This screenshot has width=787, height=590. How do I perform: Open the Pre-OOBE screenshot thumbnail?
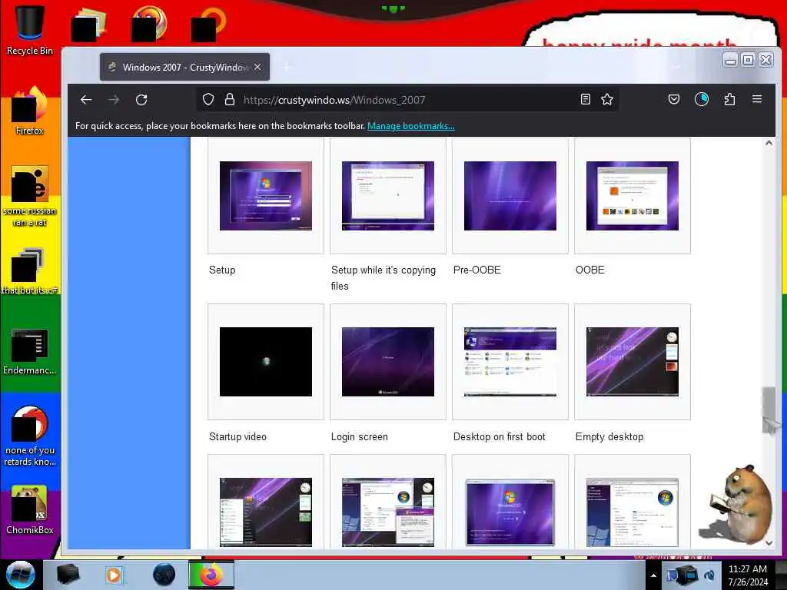point(510,196)
